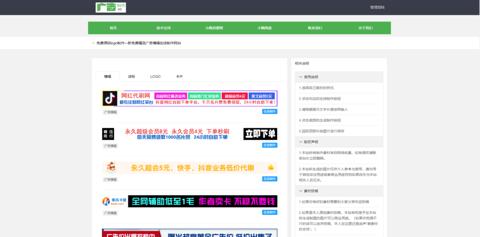Click submission note 2.如果是本人原创素材投稿
Screen dimensions: 480x237
(x=338, y=221)
